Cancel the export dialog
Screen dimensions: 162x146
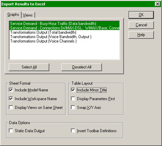pos(141,25)
